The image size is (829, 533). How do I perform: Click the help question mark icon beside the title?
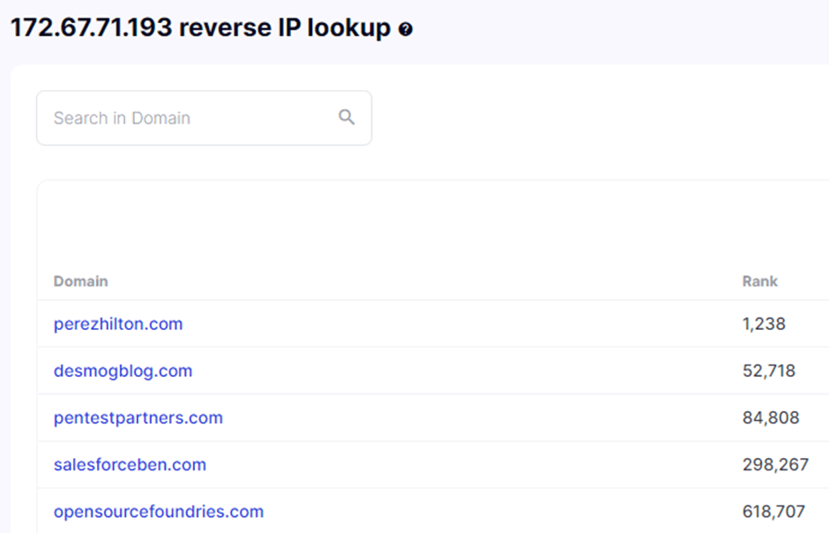[406, 30]
